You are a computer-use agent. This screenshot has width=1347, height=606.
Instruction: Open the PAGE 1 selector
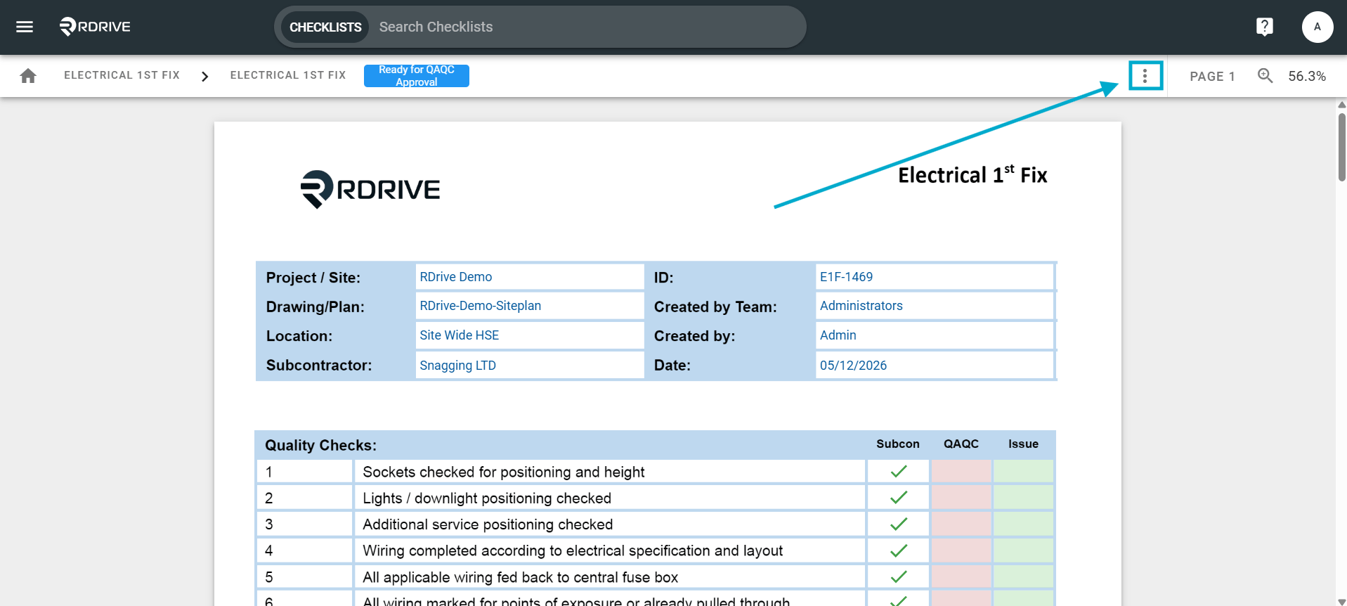[1212, 76]
